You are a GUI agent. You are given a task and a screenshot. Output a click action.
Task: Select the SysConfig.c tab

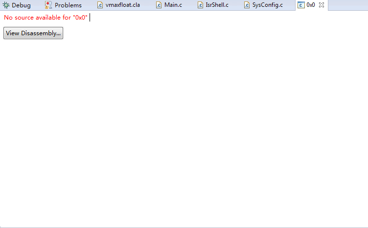264,5
